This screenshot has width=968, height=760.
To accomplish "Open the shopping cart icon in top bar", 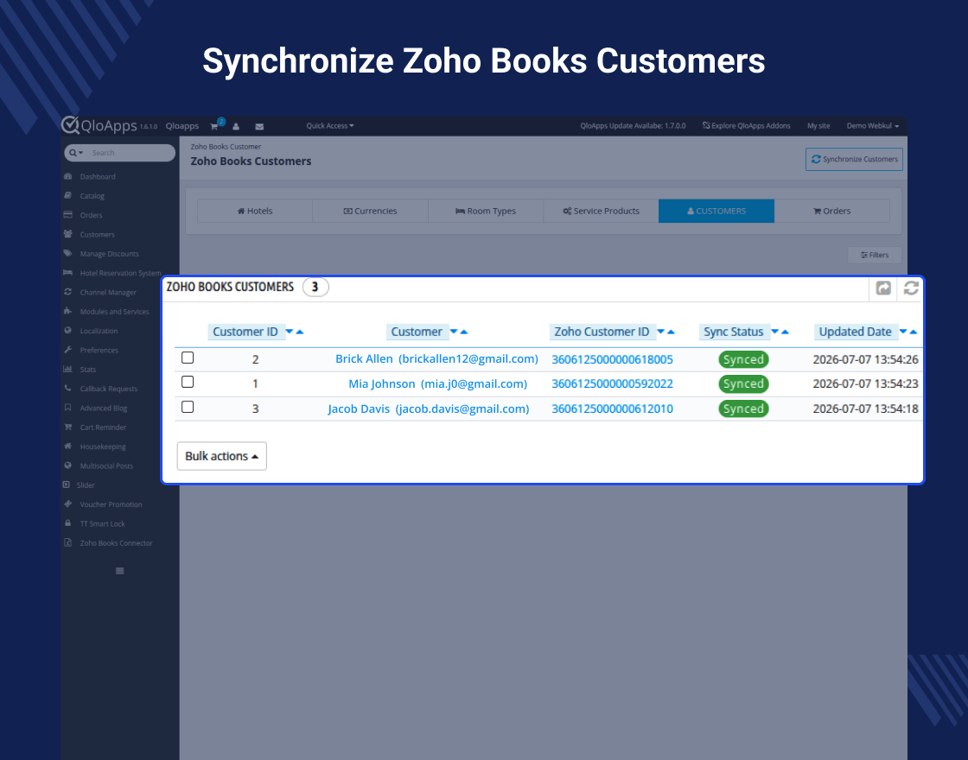I will [x=214, y=126].
